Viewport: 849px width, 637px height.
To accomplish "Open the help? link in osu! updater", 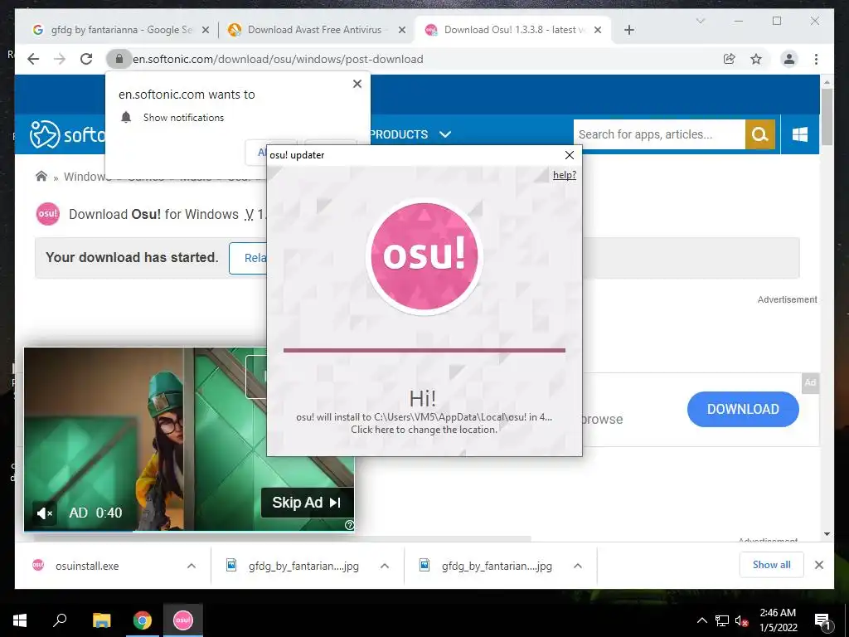I will tap(564, 175).
